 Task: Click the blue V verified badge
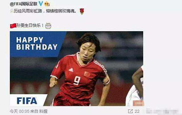(41, 4)
